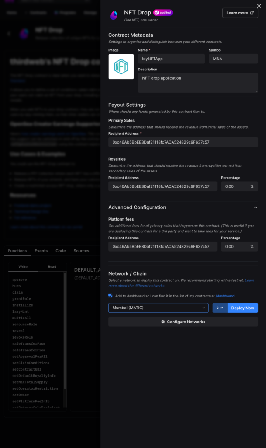Select the setContractURI function
The image size is (266, 448).
[x=27, y=369]
